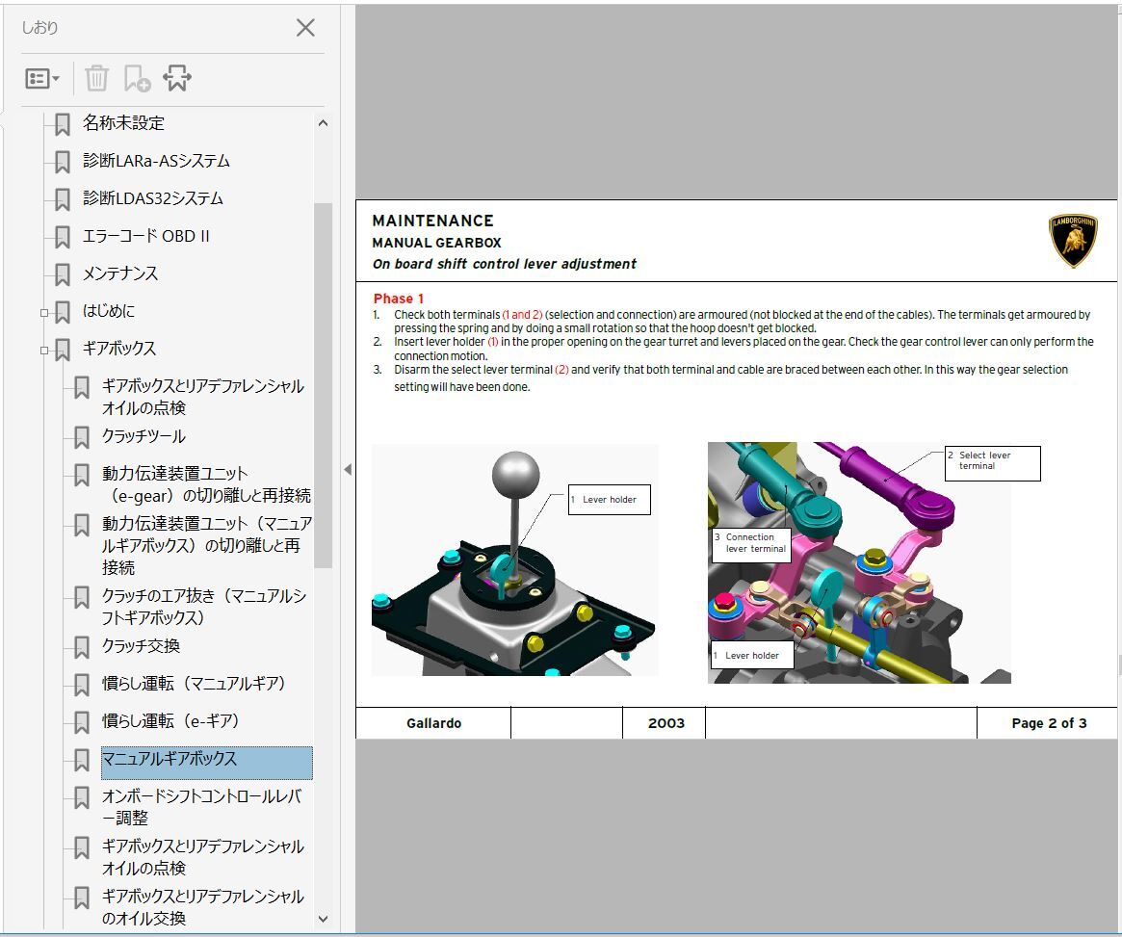1122x937 pixels.
Task: Toggle the expander beside はじめに
Action: click(x=44, y=313)
